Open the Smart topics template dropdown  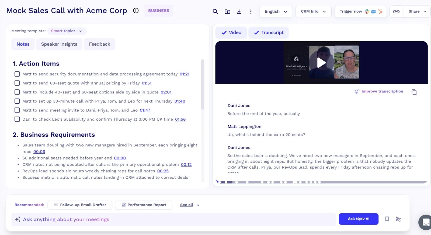pos(67,31)
